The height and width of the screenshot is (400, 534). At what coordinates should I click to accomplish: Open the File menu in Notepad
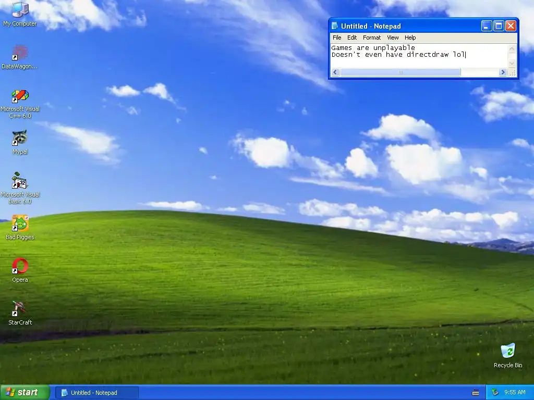[337, 37]
